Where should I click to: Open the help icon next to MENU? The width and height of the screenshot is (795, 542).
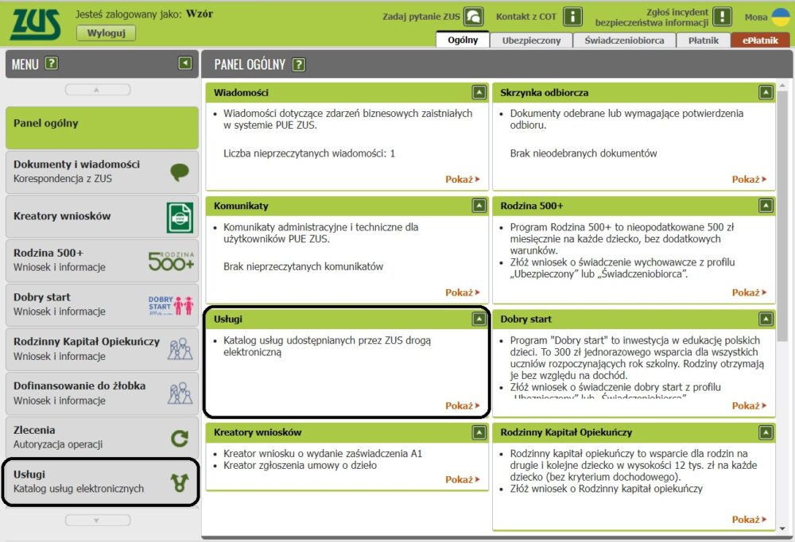click(x=52, y=64)
